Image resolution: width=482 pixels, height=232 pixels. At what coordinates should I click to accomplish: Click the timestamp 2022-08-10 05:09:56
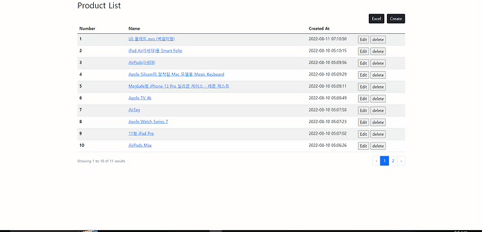[x=328, y=63]
